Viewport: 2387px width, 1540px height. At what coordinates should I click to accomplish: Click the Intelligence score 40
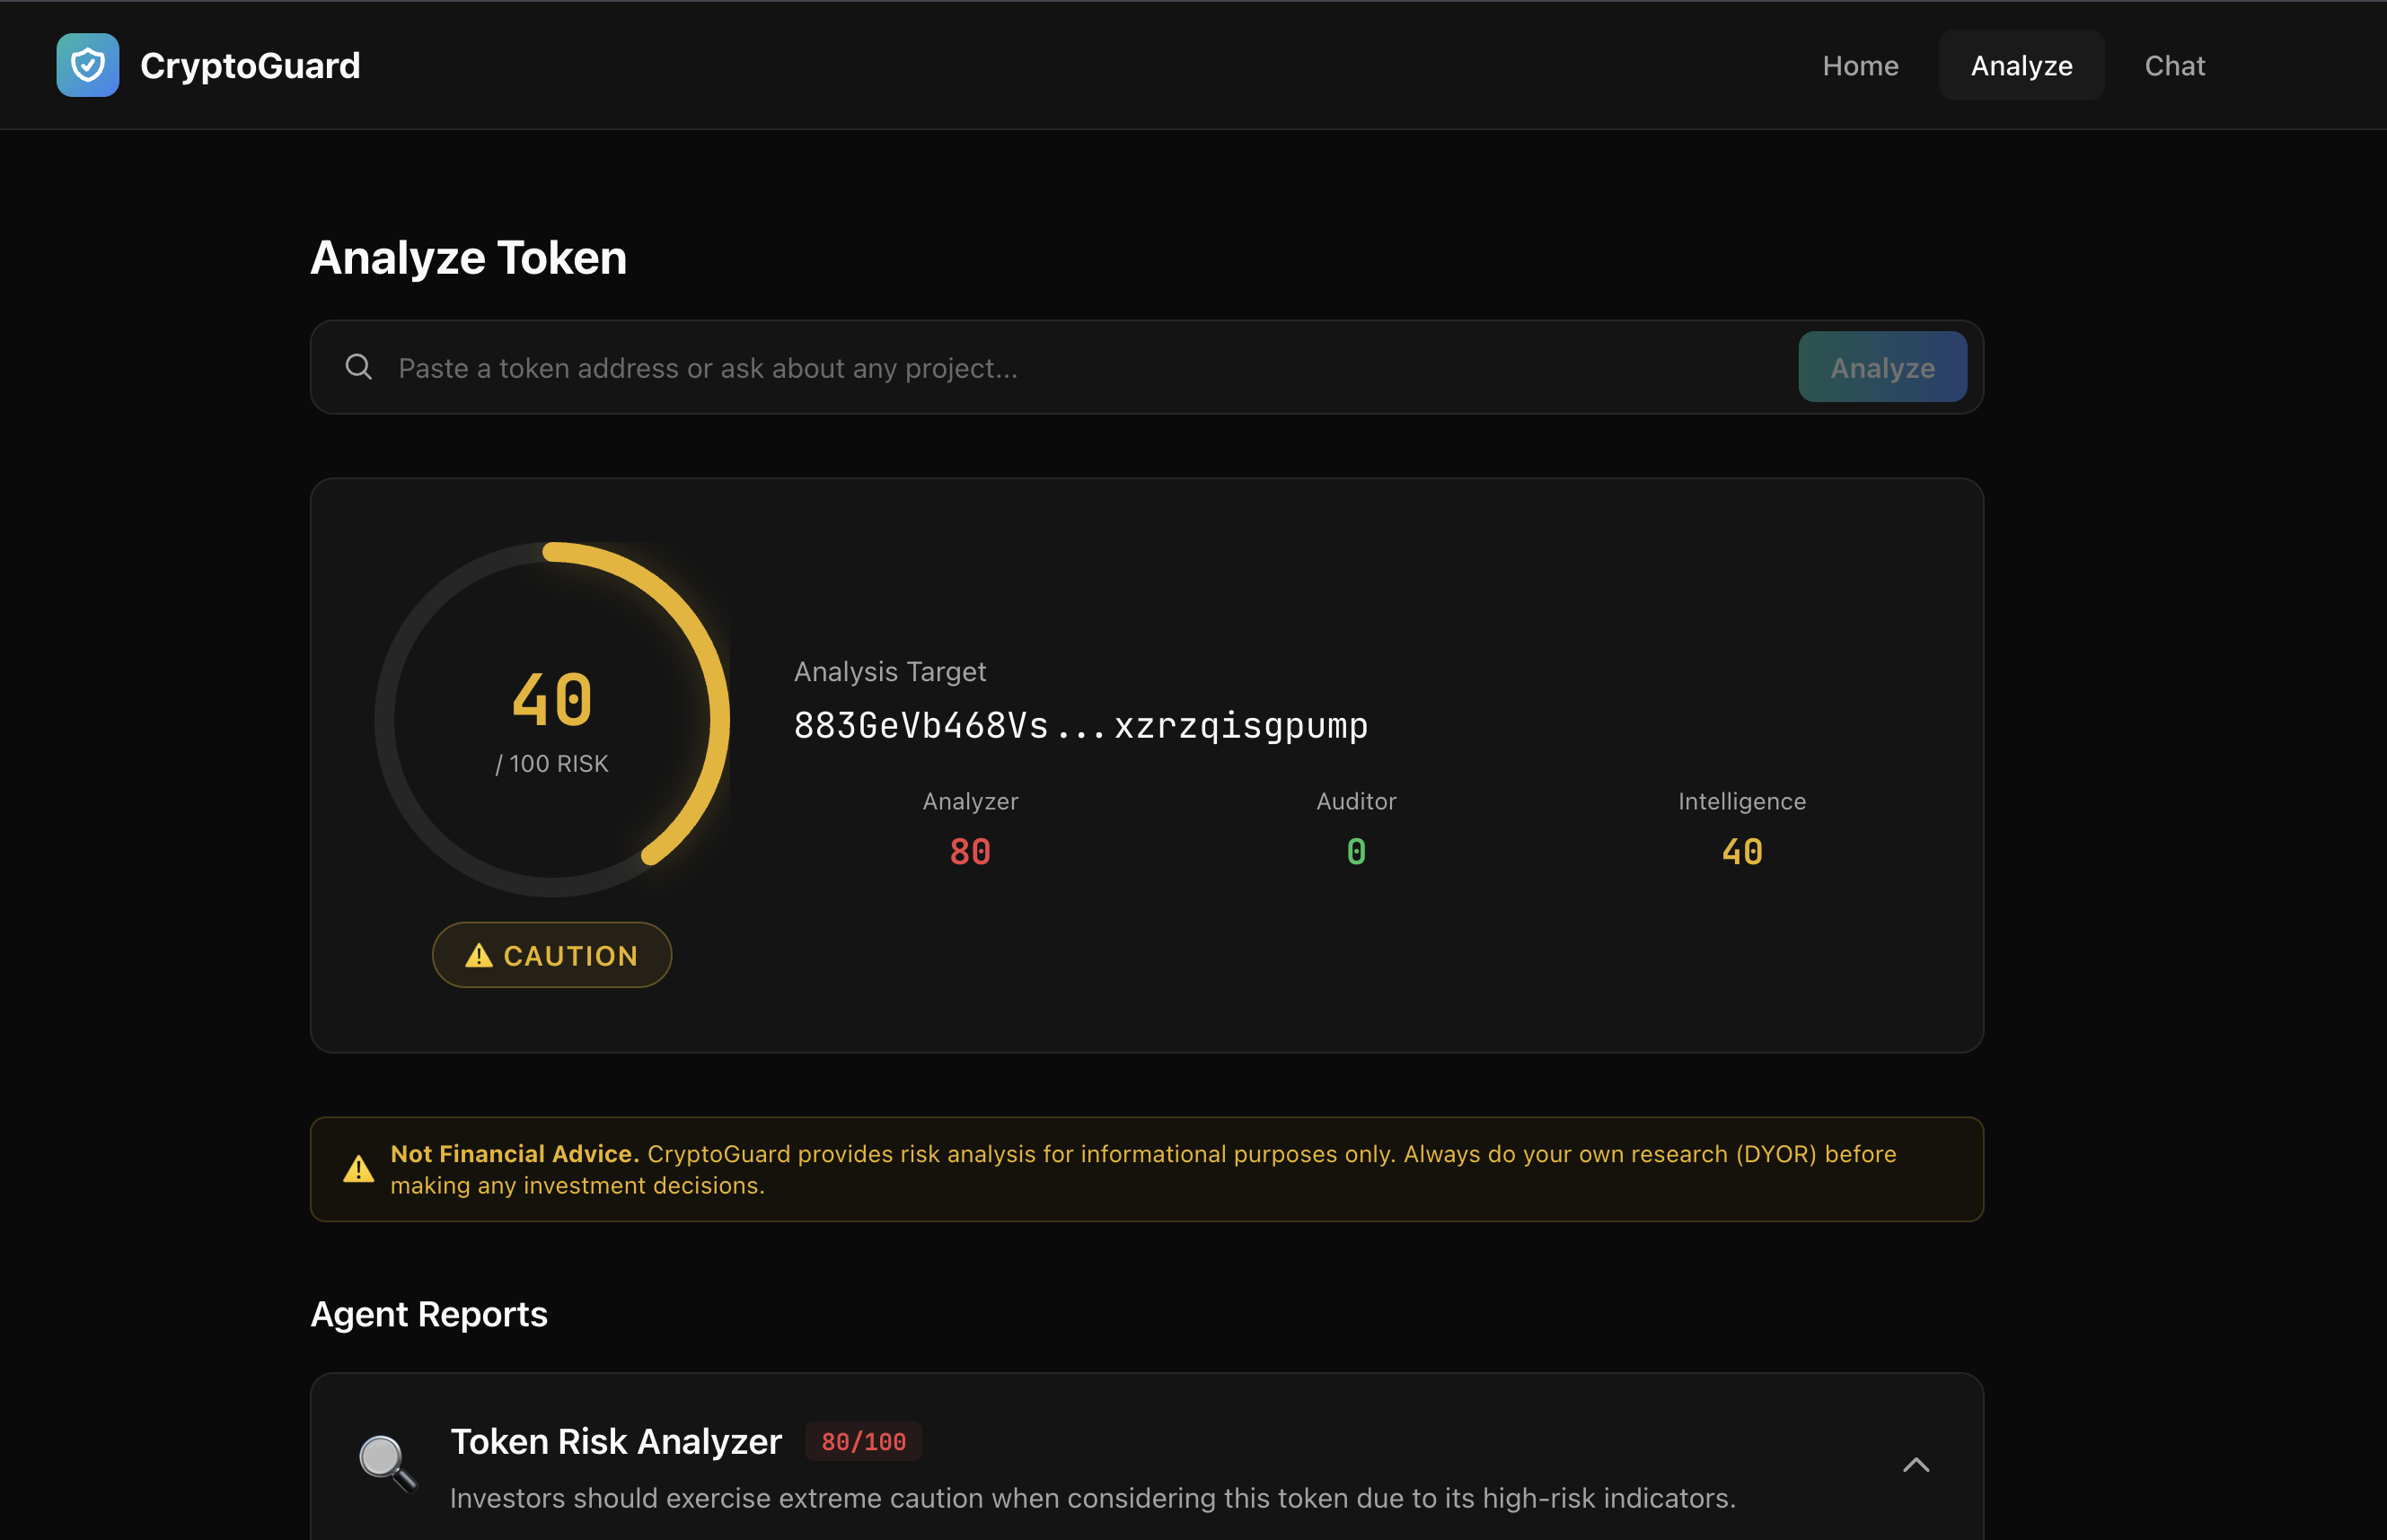tap(1741, 852)
